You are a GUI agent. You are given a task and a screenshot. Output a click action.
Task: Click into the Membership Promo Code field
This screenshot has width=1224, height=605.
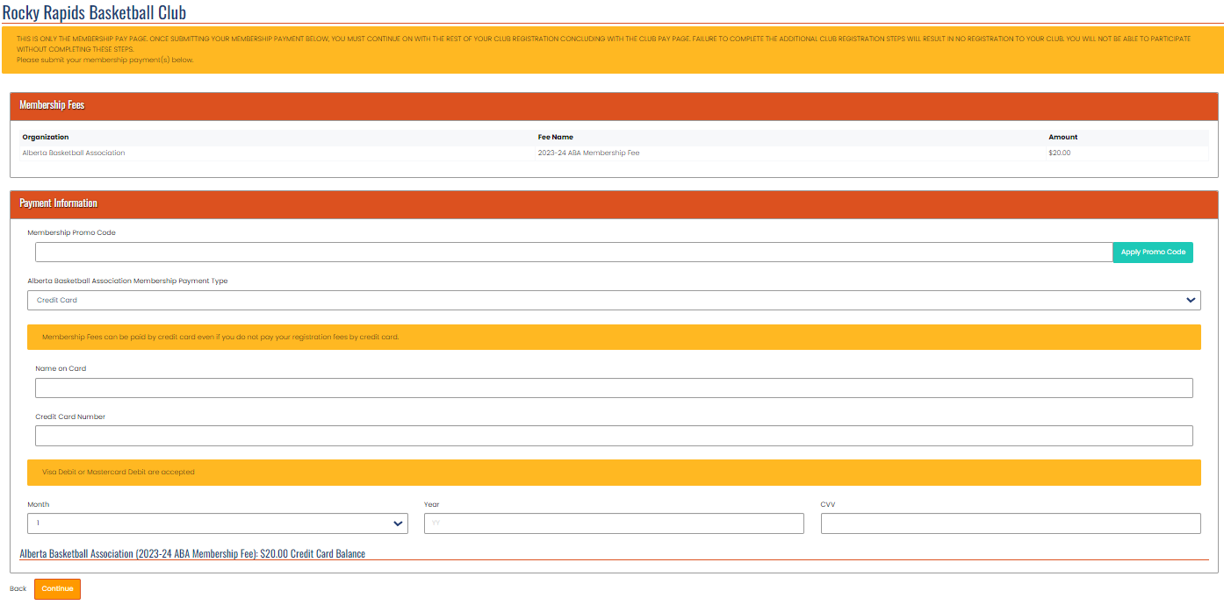[574, 252]
